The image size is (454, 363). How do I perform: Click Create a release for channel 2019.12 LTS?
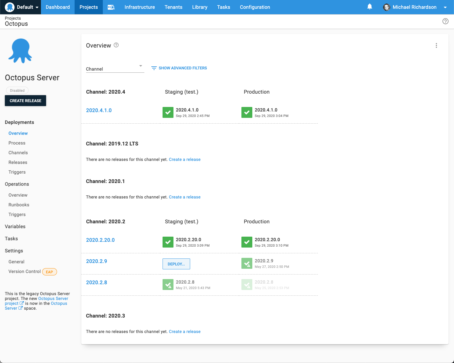click(x=185, y=159)
